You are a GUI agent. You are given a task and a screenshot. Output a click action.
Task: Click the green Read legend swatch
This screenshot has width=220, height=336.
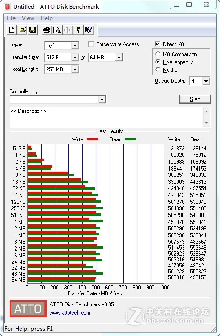(x=131, y=139)
